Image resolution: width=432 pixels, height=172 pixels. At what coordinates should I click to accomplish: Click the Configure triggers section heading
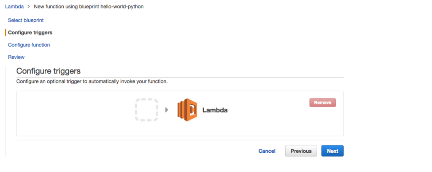pyautogui.click(x=49, y=71)
